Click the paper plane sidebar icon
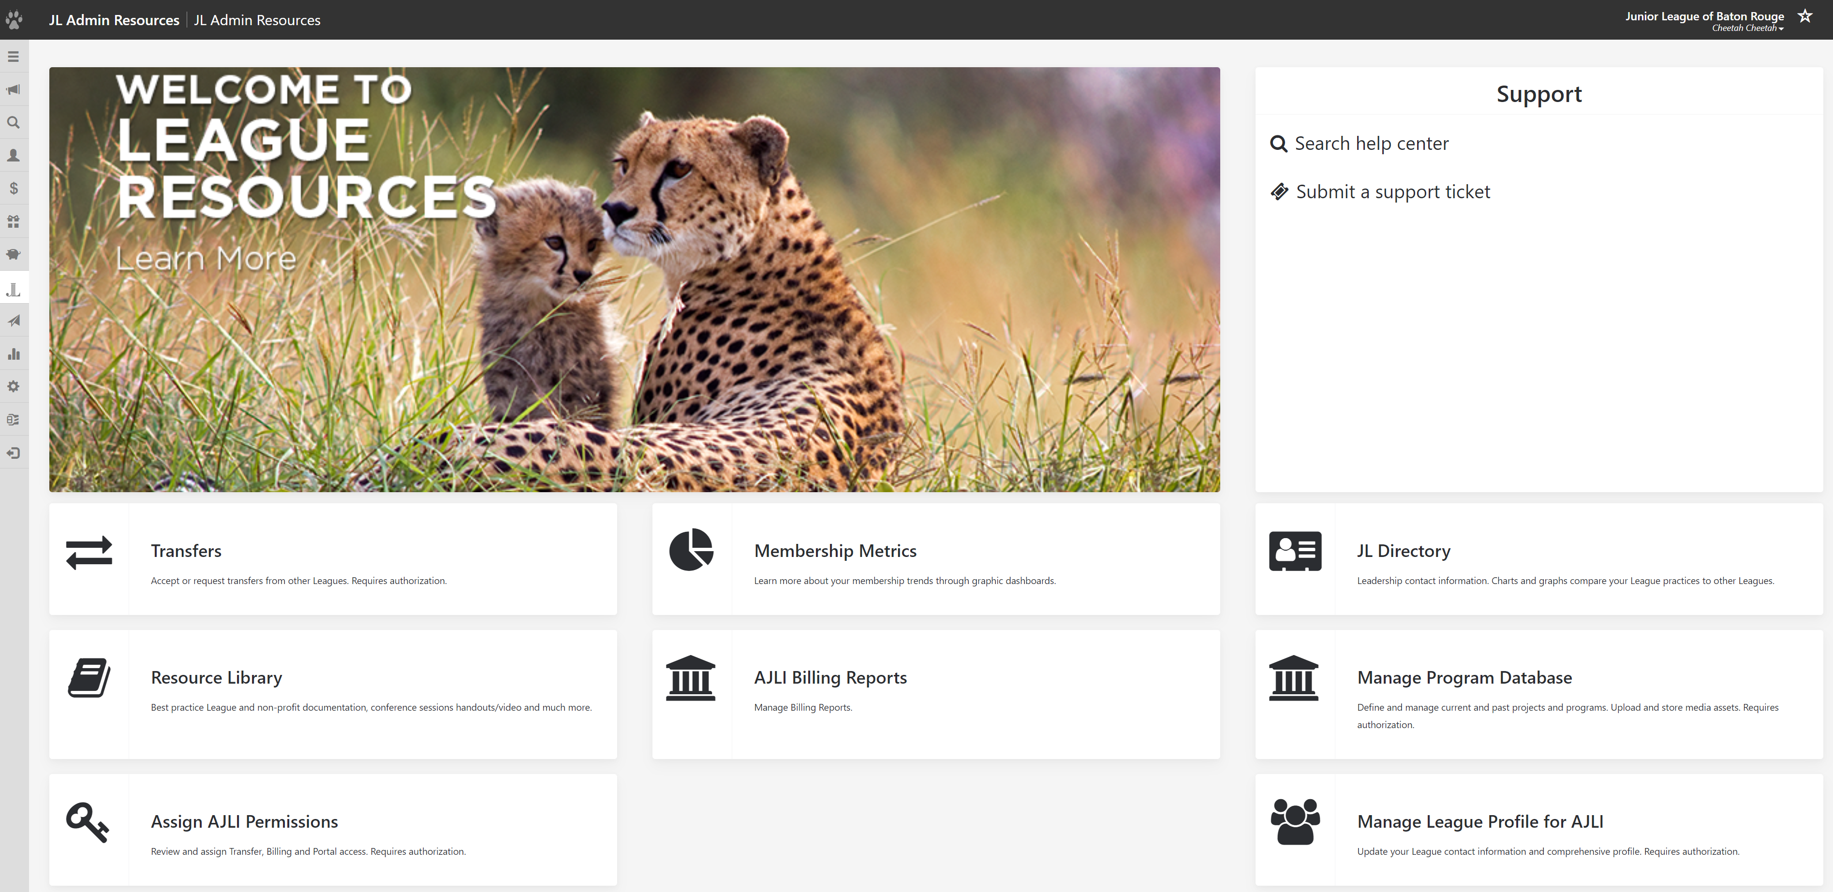The width and height of the screenshot is (1833, 892). click(14, 321)
